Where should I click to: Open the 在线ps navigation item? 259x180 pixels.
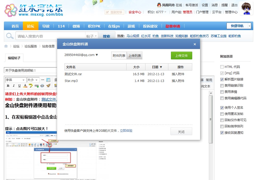114,26
